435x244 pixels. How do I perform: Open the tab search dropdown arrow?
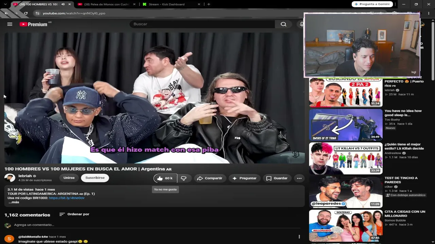click(5, 4)
